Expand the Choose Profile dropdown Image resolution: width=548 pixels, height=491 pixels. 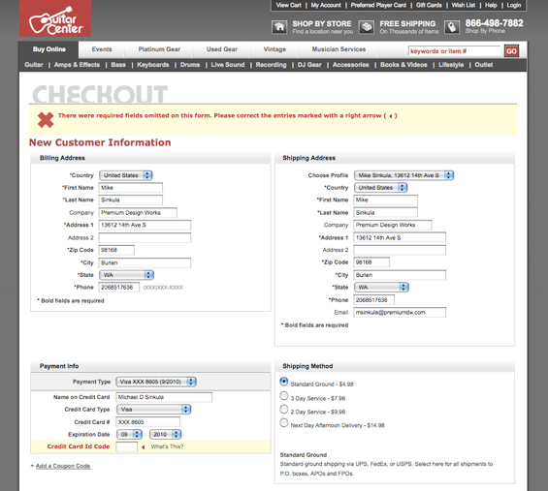pyautogui.click(x=404, y=175)
